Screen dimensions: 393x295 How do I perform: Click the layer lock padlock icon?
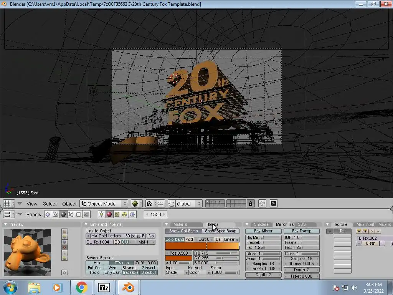tap(250, 204)
